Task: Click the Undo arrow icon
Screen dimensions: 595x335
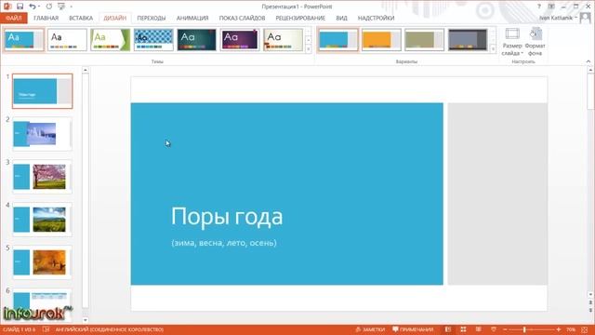Action: (33, 7)
